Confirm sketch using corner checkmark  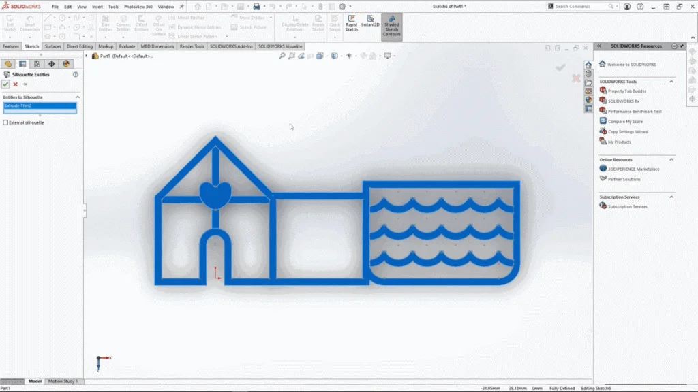point(560,67)
